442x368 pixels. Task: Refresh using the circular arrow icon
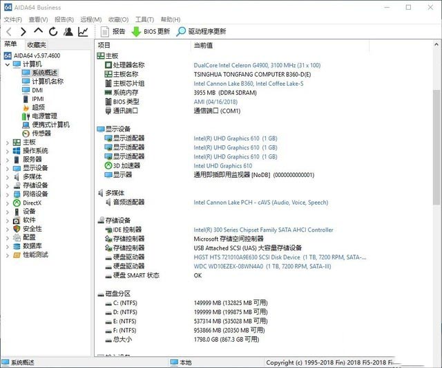53,31
